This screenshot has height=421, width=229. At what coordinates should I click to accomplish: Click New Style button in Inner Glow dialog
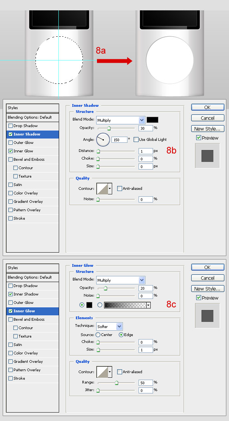[x=207, y=289]
